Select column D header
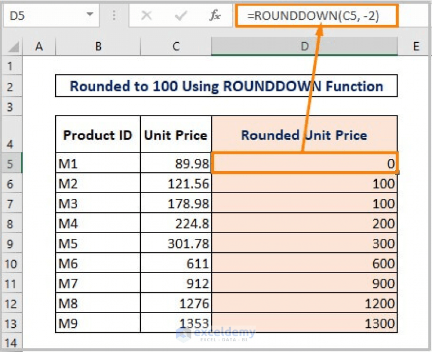The height and width of the screenshot is (352, 432). [305, 46]
